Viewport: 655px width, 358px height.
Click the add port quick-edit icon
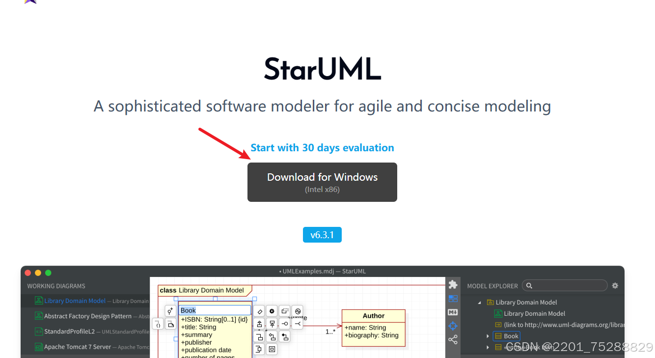(x=259, y=349)
